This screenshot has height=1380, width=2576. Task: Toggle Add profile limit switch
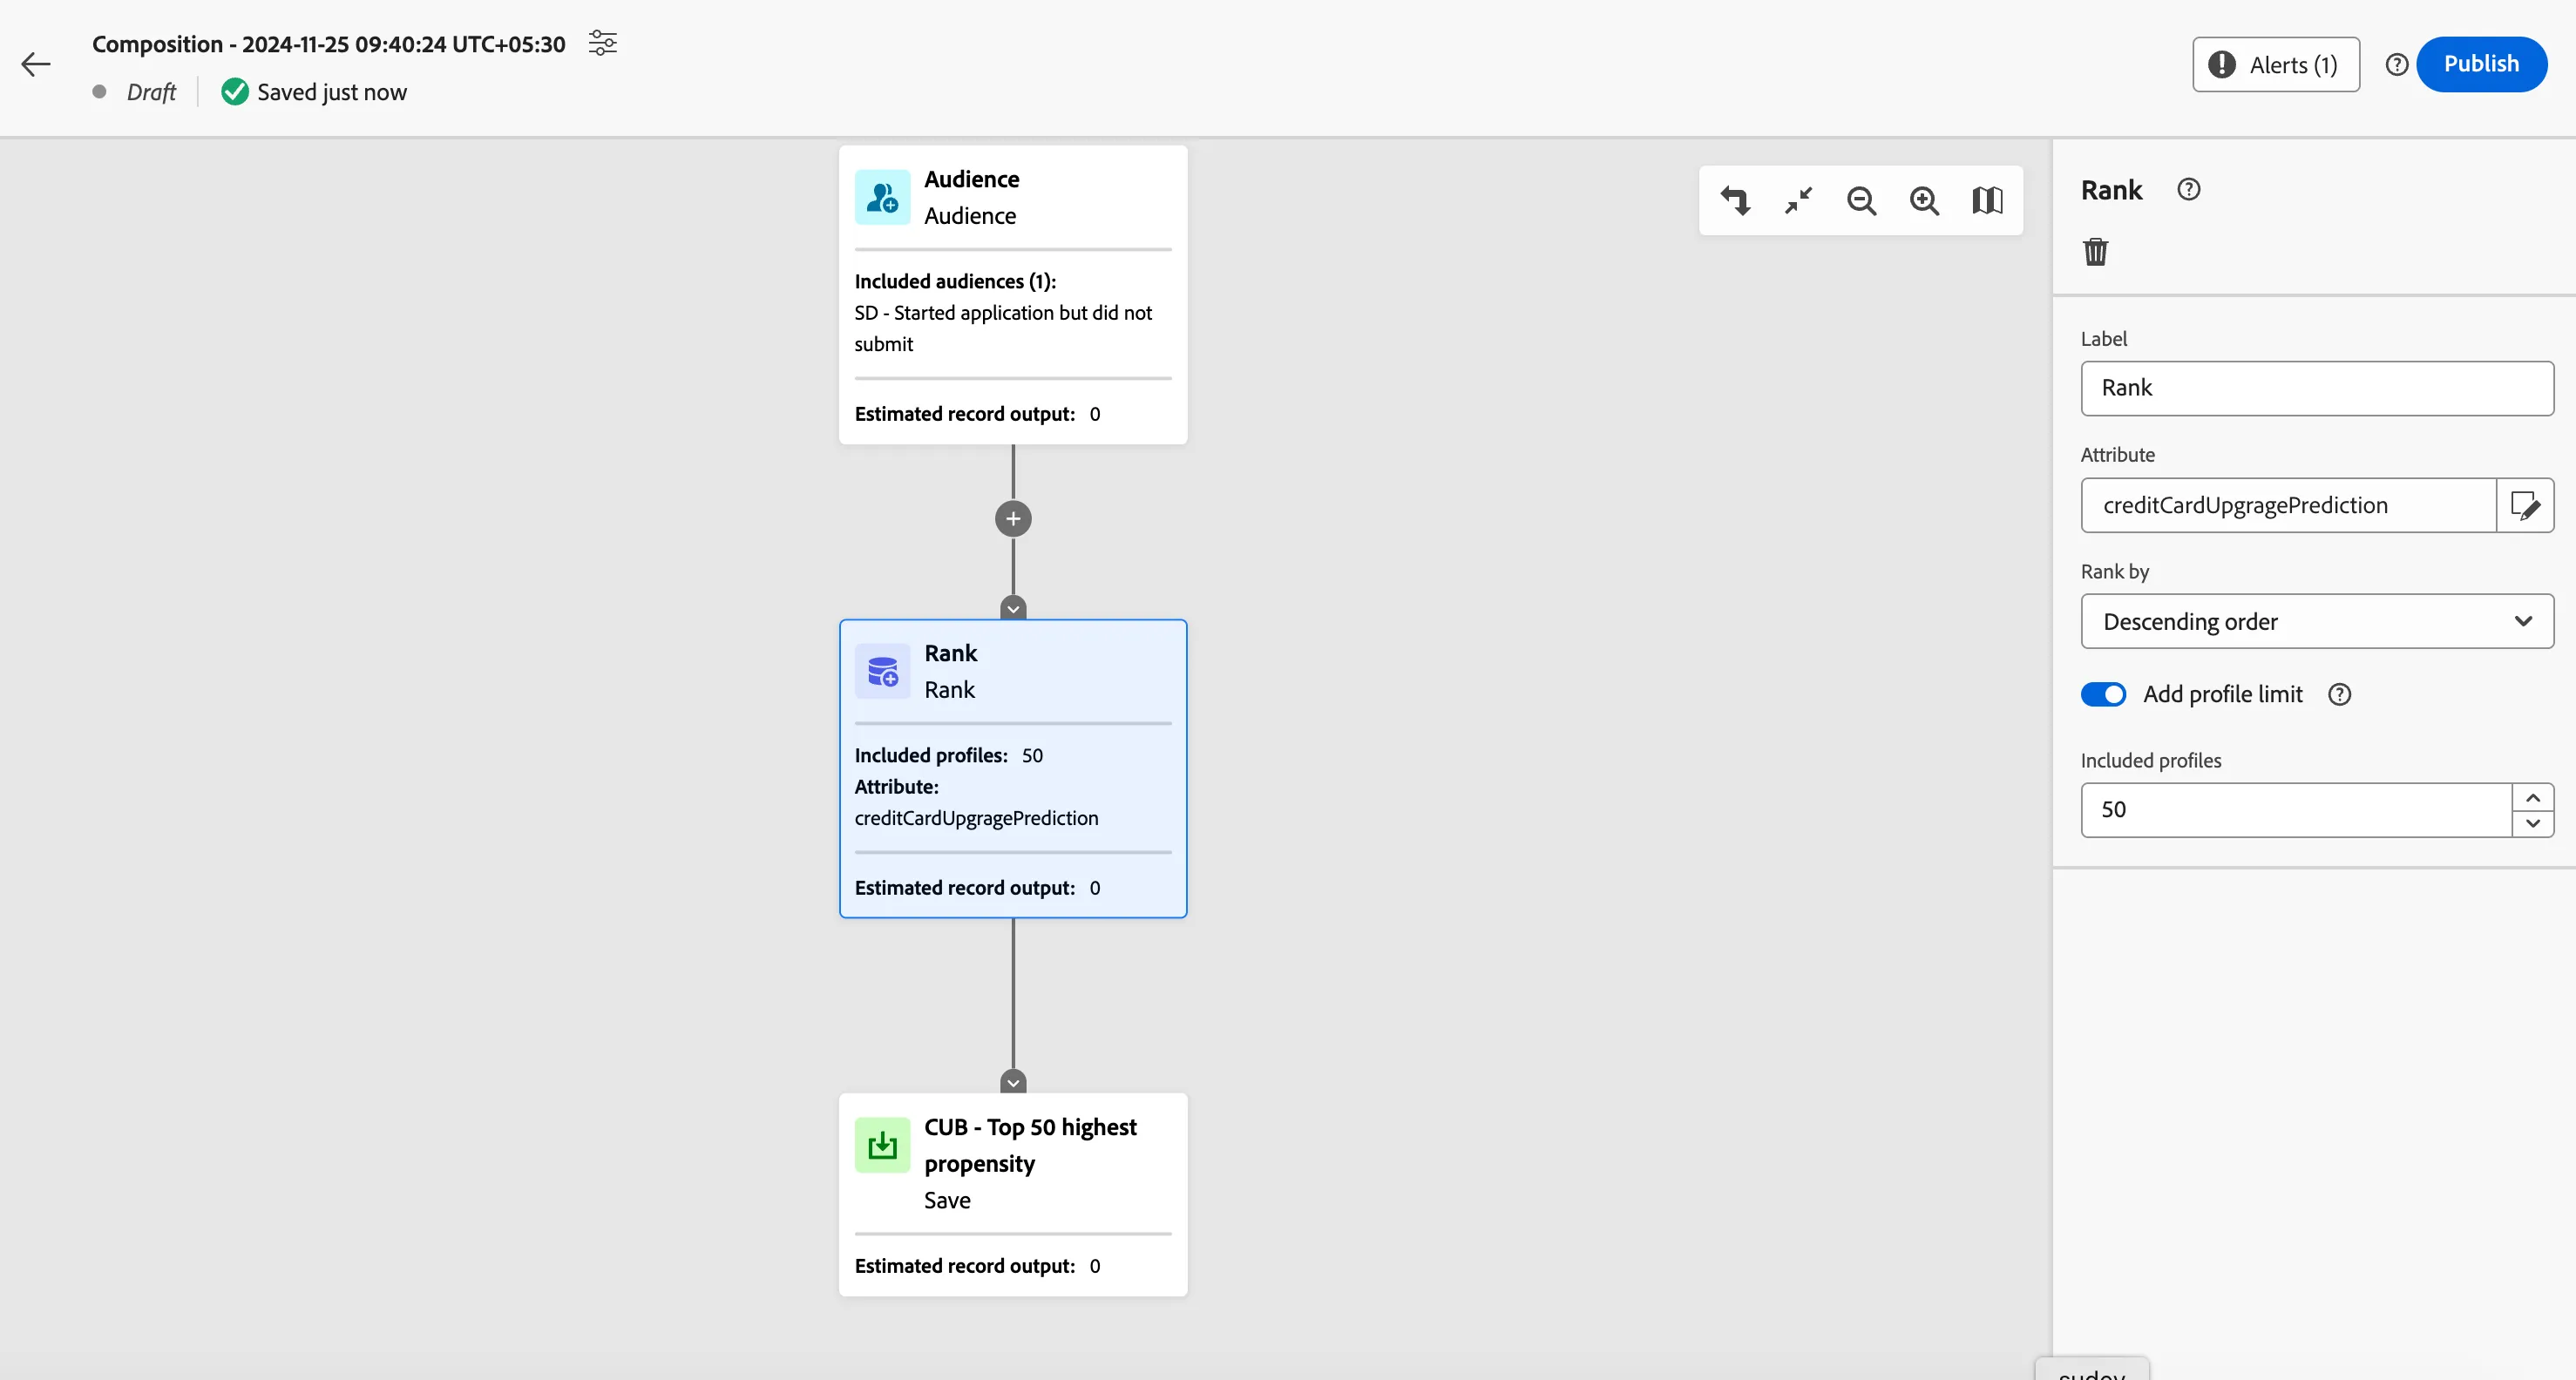click(x=2103, y=694)
